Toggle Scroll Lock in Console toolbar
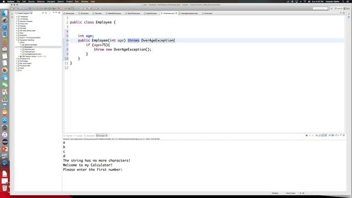Screen dimensions: 352x198 point(320,135)
